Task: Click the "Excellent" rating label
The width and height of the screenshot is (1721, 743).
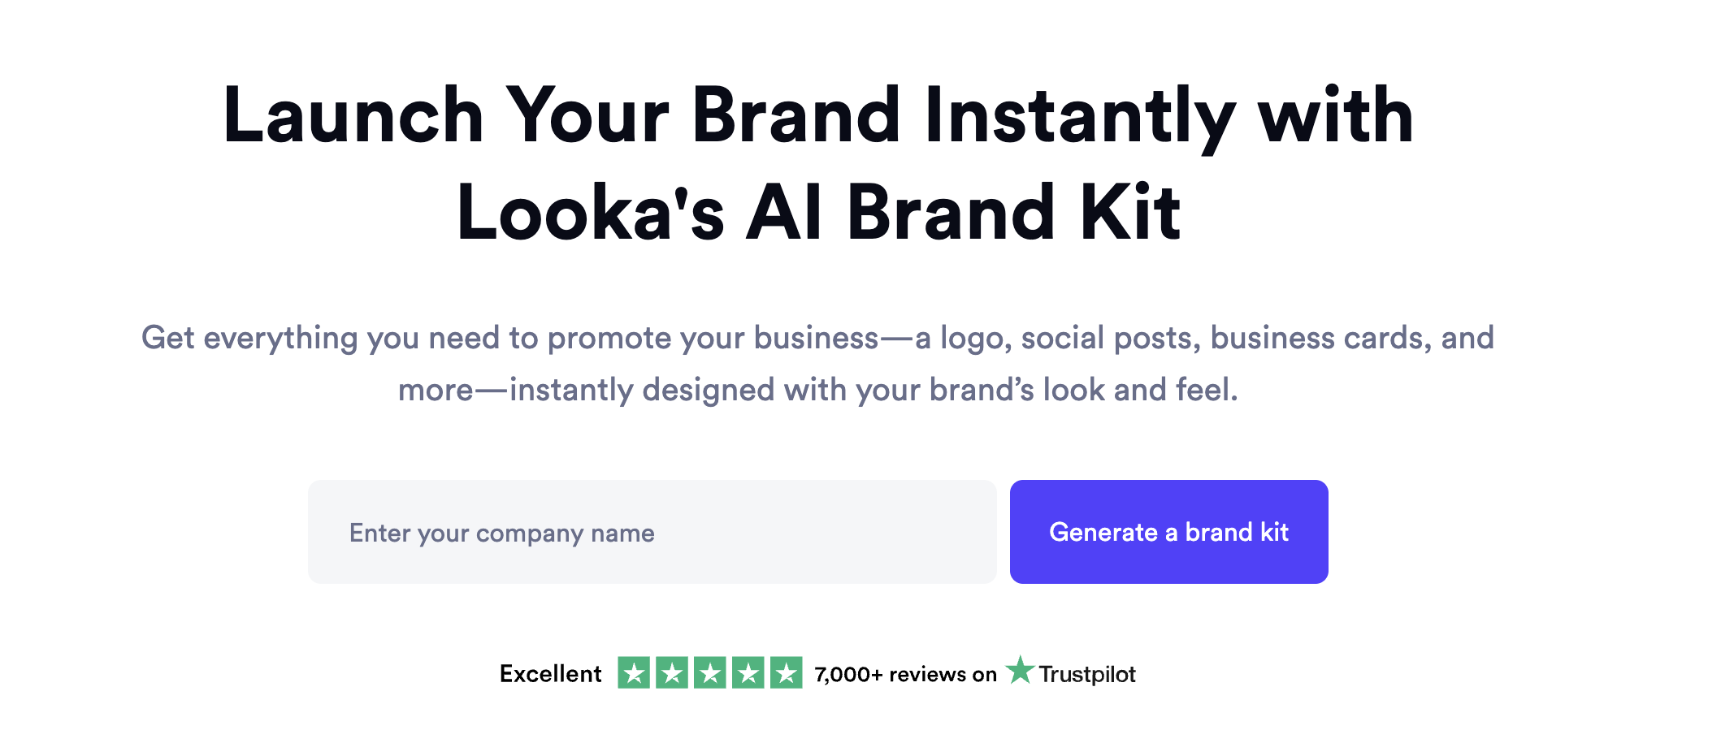Action: point(550,674)
